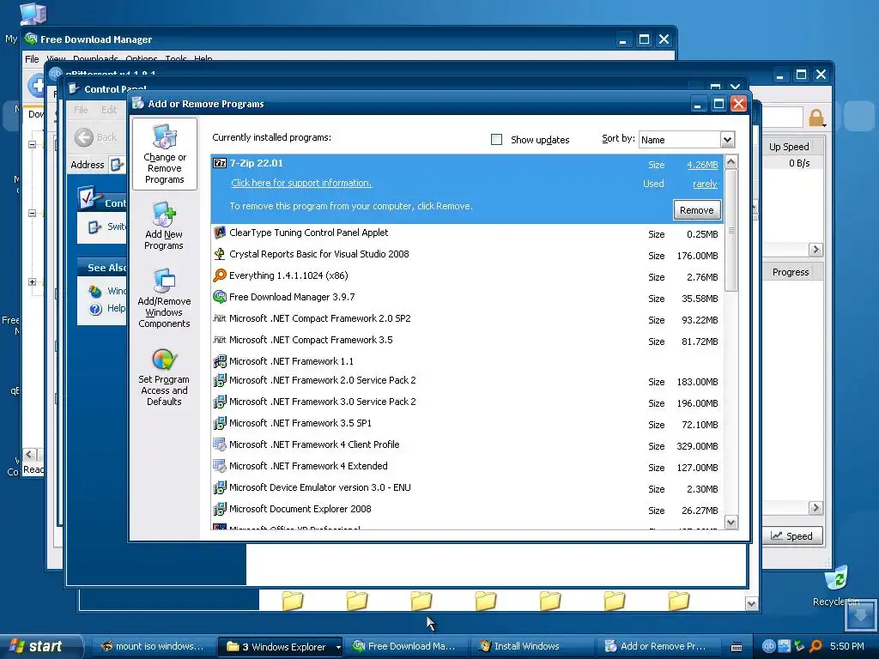Click the .NET Framework 4 Extended icon
The image size is (879, 659).
coord(220,466)
